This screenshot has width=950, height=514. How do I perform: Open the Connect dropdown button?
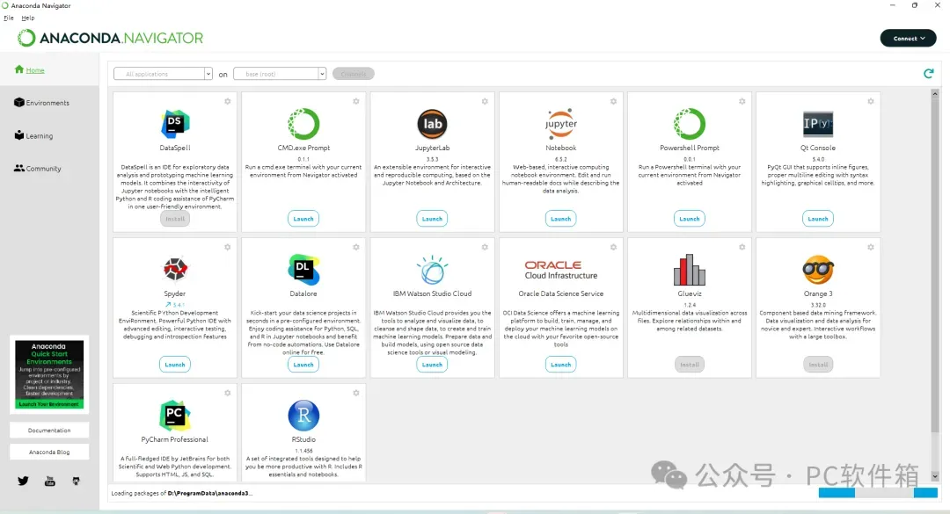tap(908, 38)
